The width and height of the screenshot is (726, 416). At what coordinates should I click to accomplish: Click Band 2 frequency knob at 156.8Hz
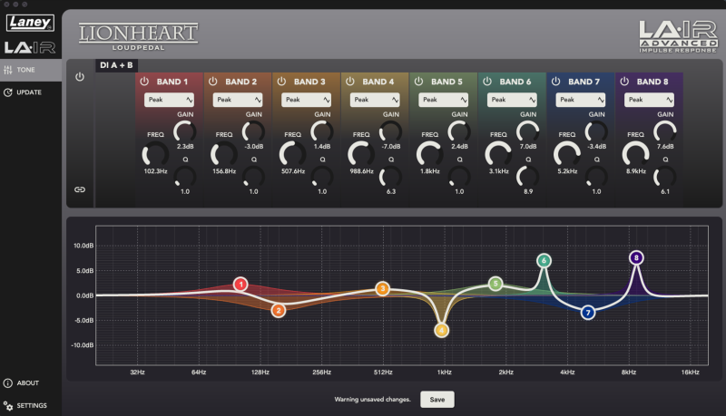pyautogui.click(x=223, y=154)
